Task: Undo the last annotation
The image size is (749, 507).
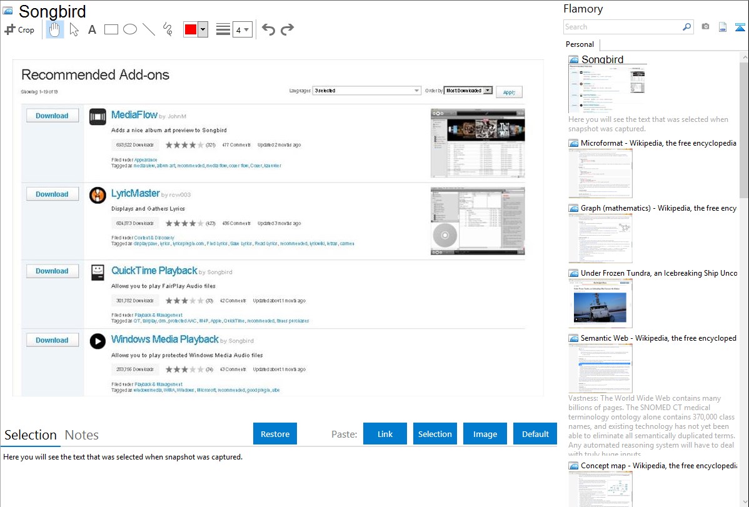Action: pos(268,29)
